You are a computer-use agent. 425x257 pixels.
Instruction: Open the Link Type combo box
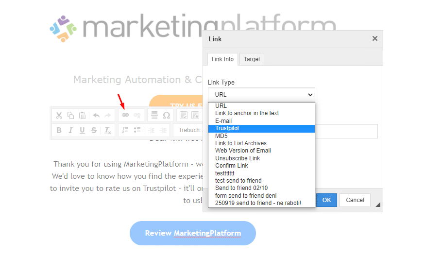pyautogui.click(x=261, y=95)
